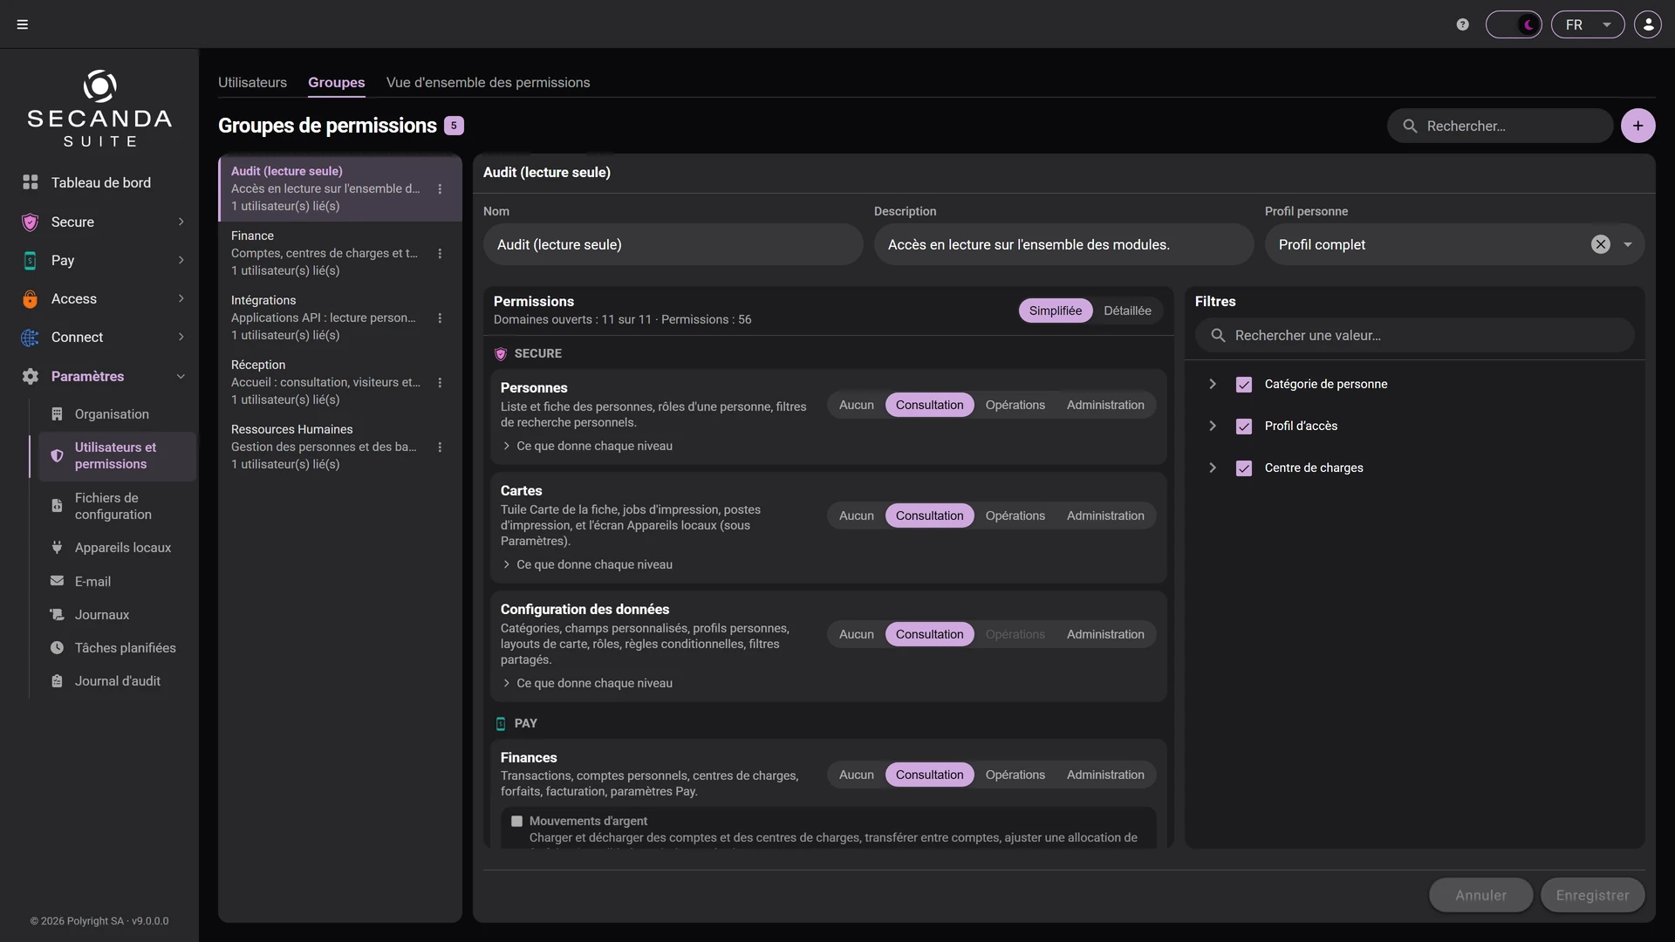Screen dimensions: 1675x942
Task: Expand Ce que donne chaque niveau under Personnes
Action: point(587,446)
